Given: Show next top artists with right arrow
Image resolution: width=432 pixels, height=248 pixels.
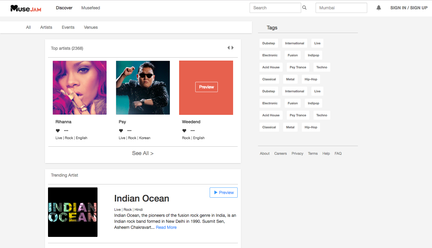Looking at the screenshot, I should pos(232,48).
